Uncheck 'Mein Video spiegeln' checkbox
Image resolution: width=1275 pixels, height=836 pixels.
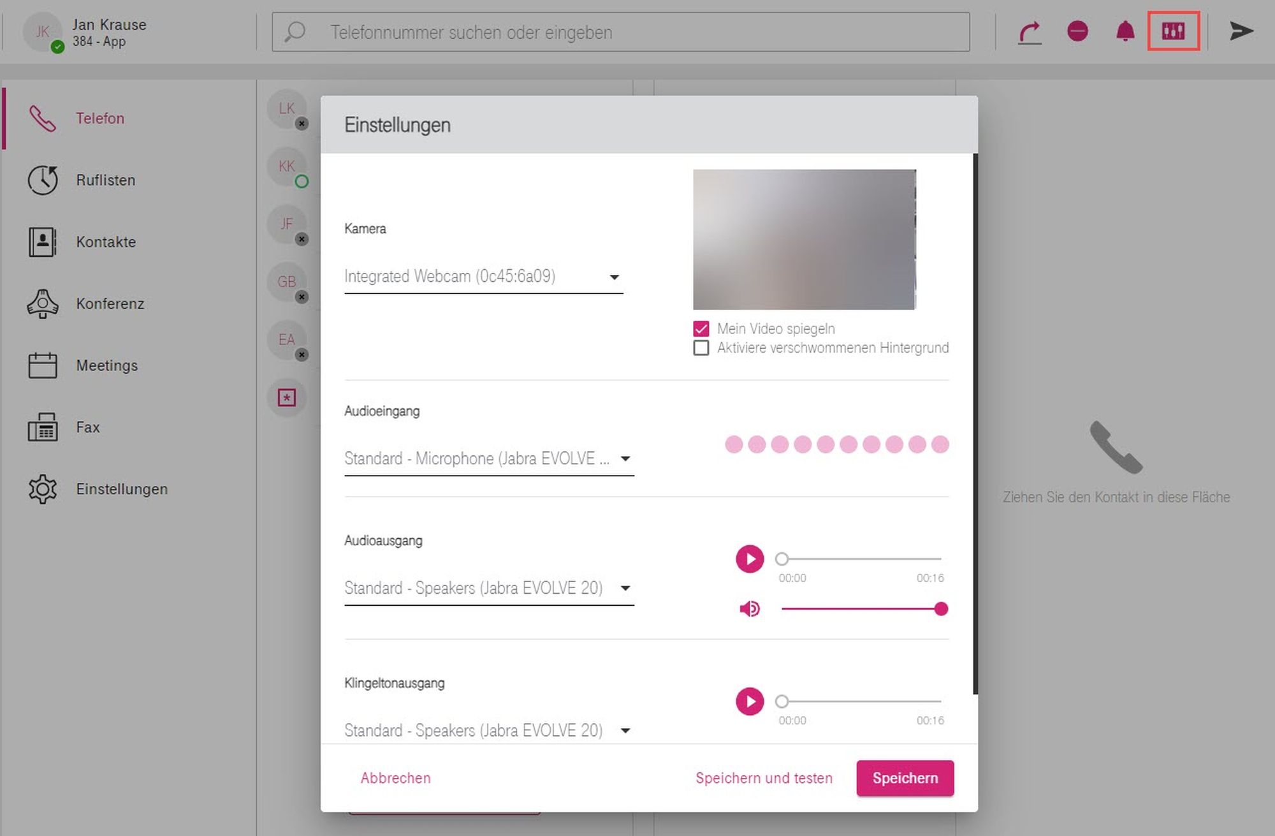[x=701, y=329]
